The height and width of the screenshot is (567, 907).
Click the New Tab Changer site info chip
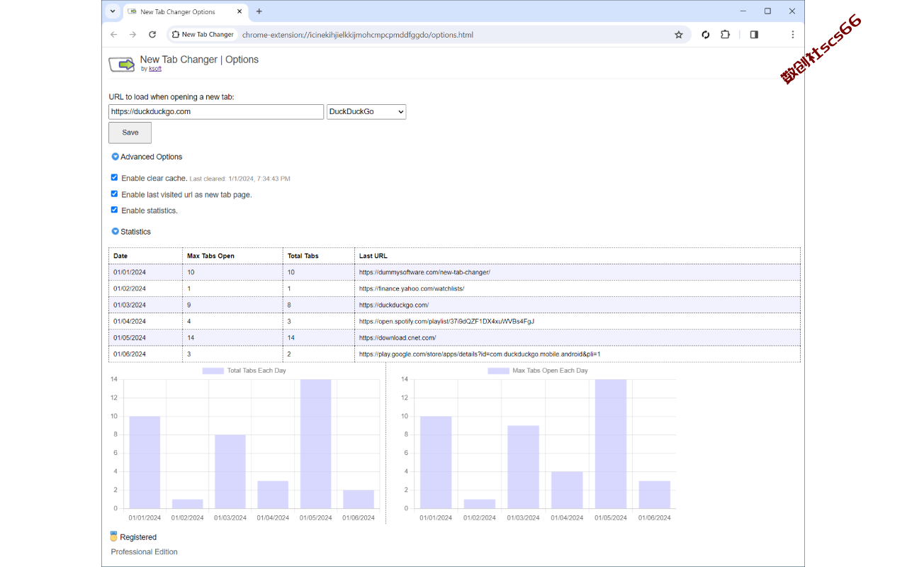(x=203, y=35)
